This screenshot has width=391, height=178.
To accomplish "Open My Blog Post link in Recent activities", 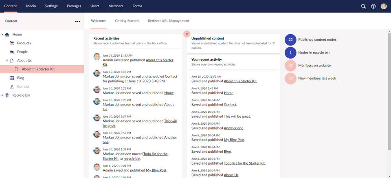I will pos(156,171).
